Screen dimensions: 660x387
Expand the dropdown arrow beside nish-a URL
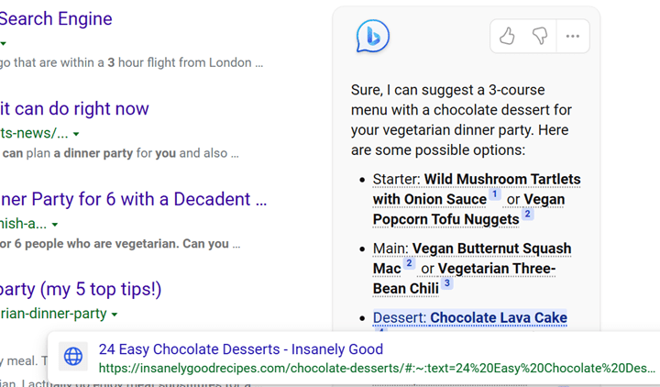coord(55,225)
